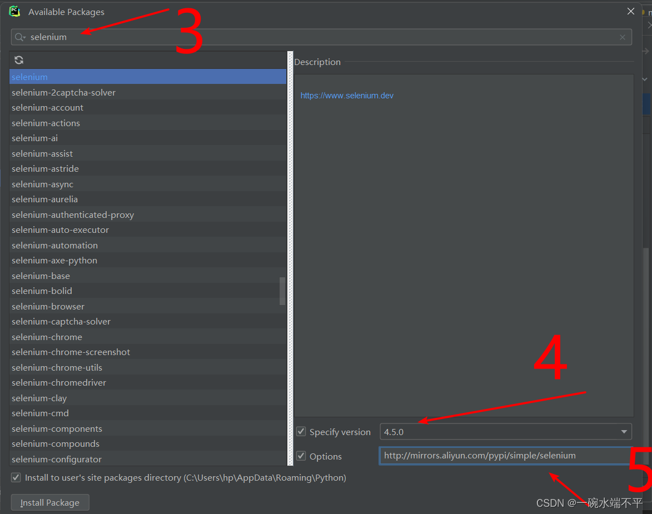652x514 pixels.
Task: Select selenium-axe-python package
Action: (148, 260)
